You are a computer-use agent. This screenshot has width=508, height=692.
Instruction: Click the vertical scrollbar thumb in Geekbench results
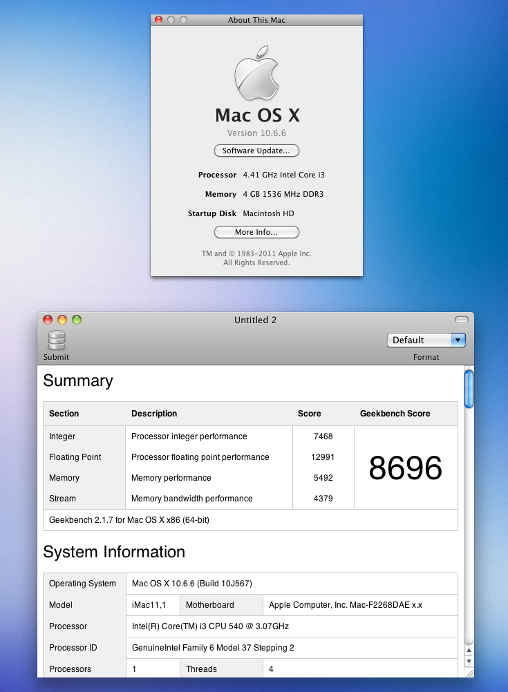pyautogui.click(x=469, y=389)
